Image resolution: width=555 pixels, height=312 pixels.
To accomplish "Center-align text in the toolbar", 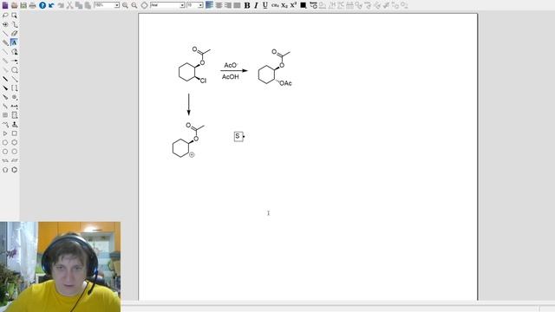I will tap(219, 5).
